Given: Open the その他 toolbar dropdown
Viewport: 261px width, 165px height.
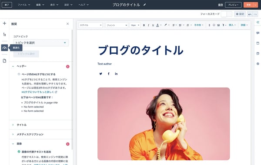Looking at the screenshot, I should pyautogui.click(x=199, y=25).
